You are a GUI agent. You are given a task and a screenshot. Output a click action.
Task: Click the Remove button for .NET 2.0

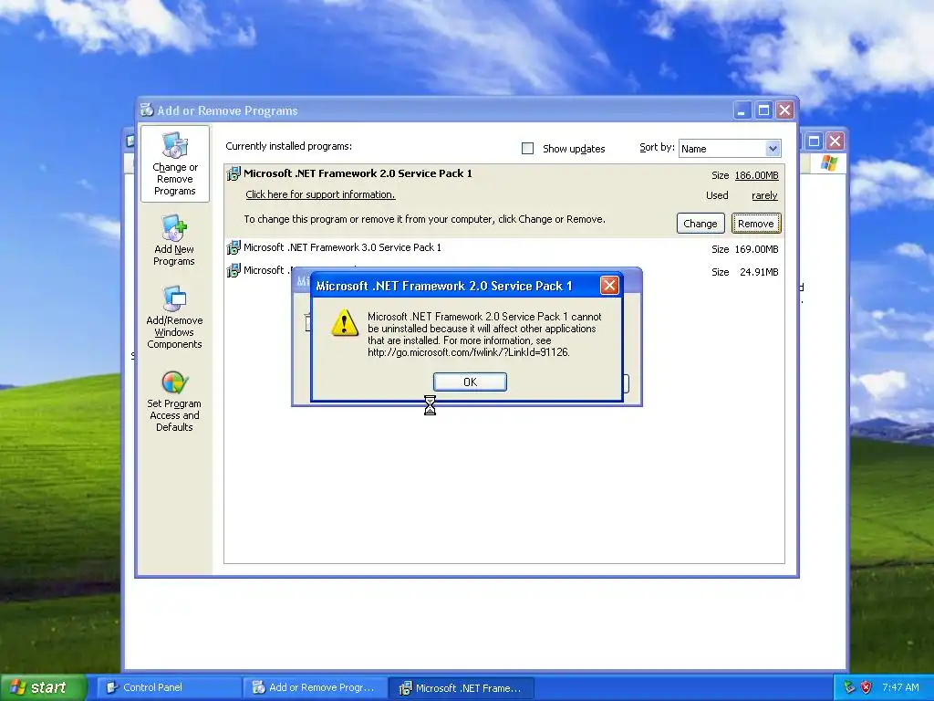(756, 224)
